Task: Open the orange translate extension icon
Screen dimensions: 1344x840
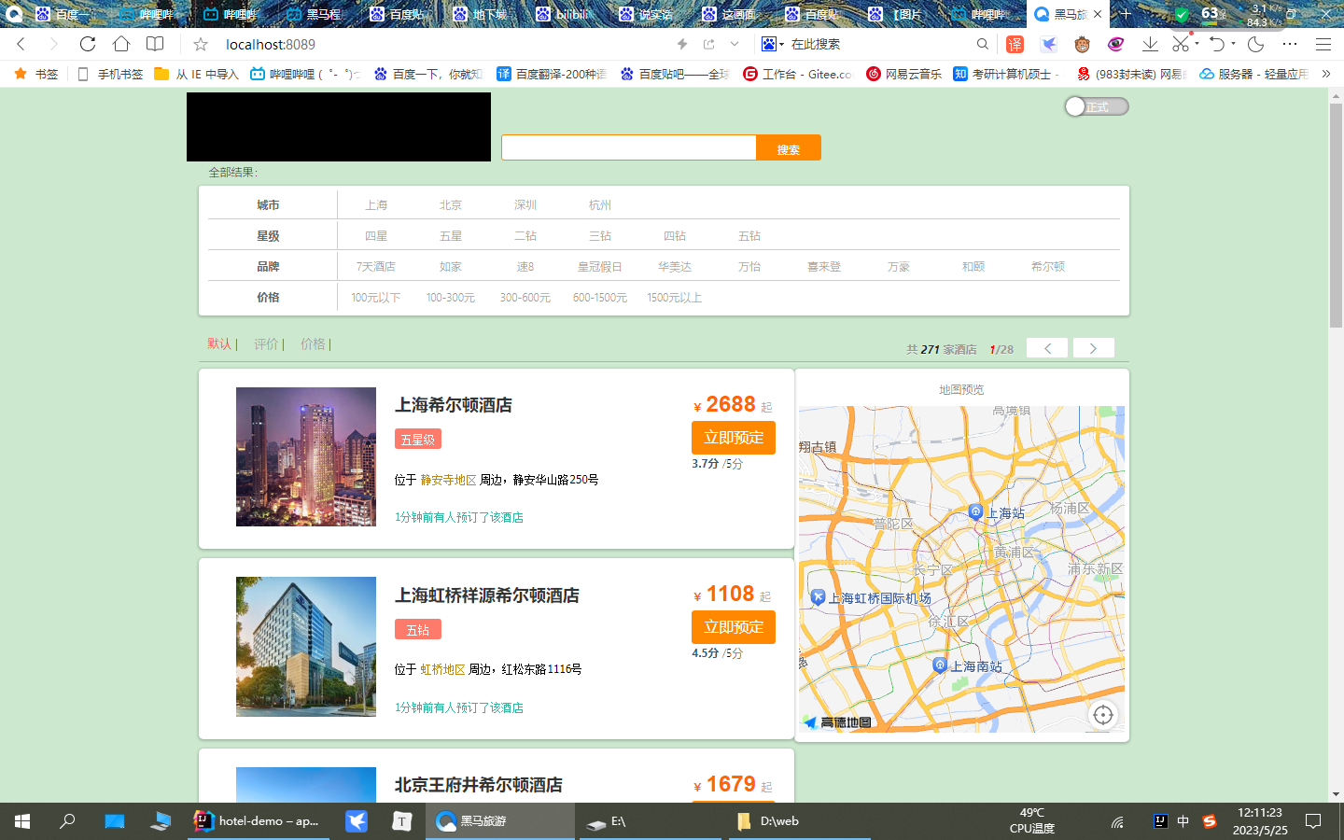Action: point(1015,44)
